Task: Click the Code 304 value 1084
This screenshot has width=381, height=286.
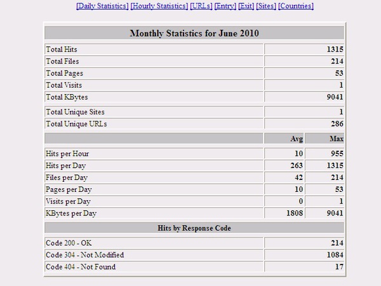Action: point(335,255)
